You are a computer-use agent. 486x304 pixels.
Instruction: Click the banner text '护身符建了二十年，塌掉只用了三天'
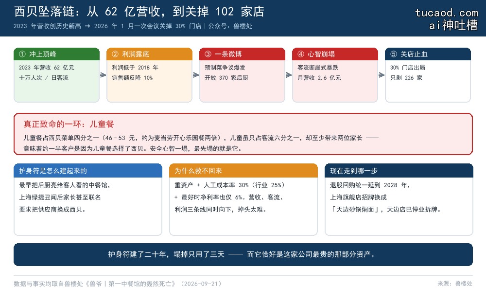pos(166,254)
